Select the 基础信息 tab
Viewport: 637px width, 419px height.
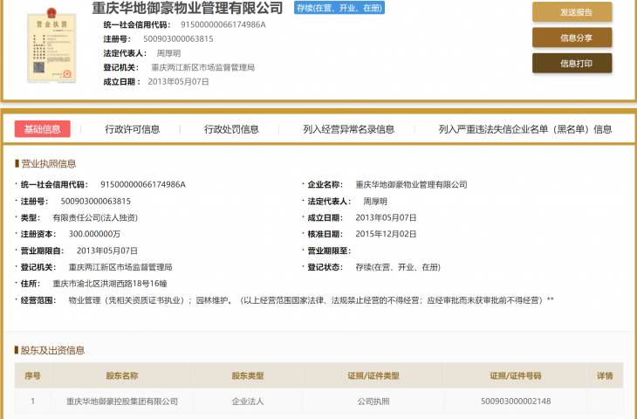[x=42, y=129]
